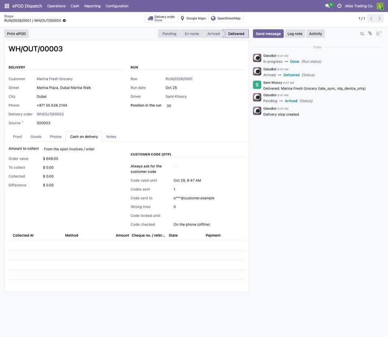The height and width of the screenshot is (337, 388).
Task: Expand the Operations menu
Action: tap(56, 6)
